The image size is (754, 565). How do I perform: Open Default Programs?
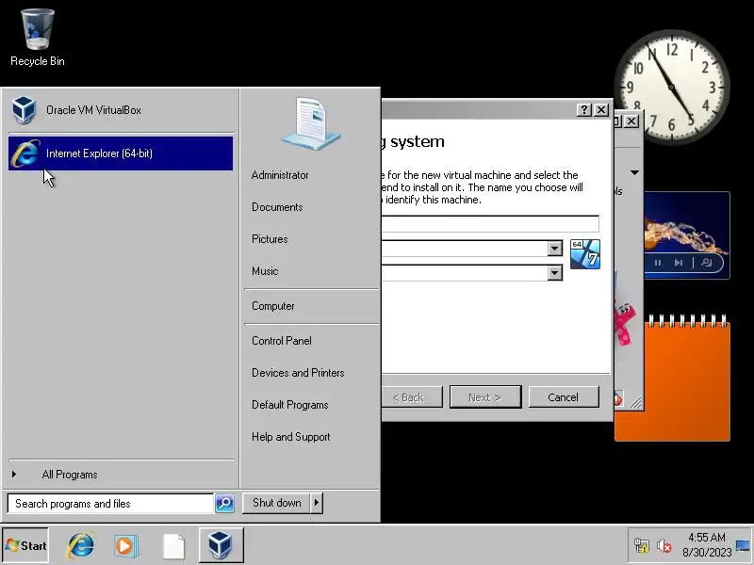(x=290, y=405)
